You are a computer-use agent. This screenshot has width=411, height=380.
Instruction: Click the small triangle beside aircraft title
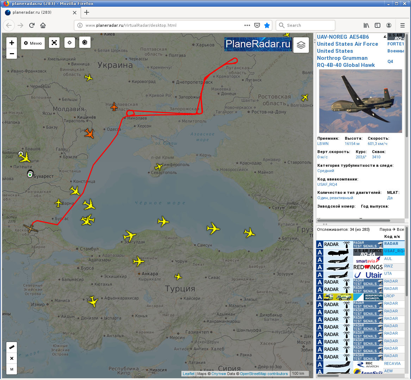click(x=385, y=36)
